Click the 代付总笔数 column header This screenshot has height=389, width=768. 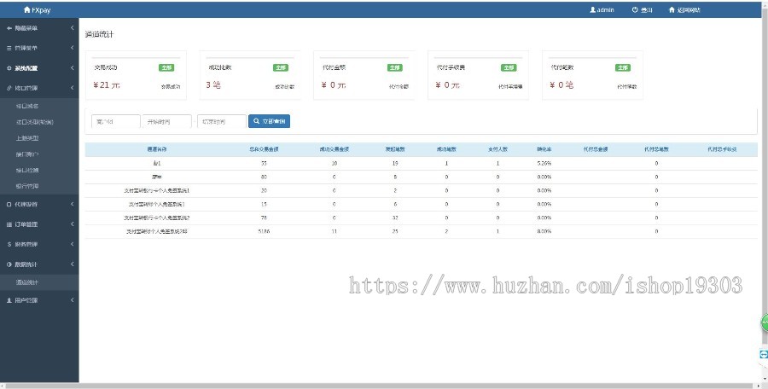(656, 149)
